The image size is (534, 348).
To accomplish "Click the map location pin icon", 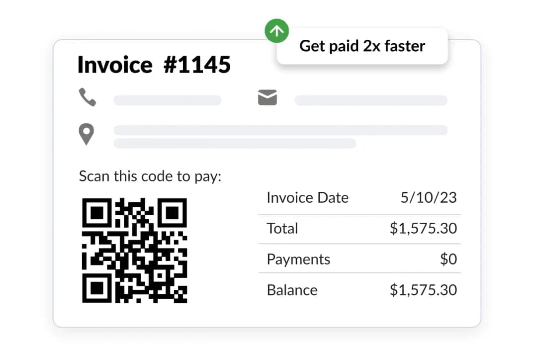I will coord(87,134).
